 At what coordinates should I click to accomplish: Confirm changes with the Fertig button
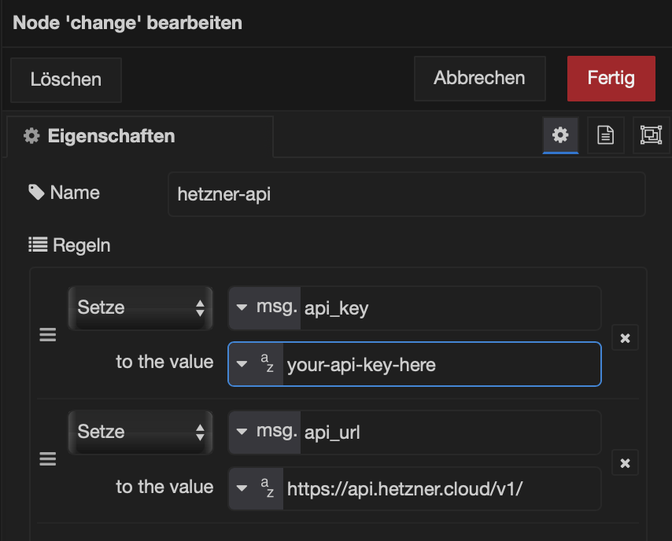(611, 79)
